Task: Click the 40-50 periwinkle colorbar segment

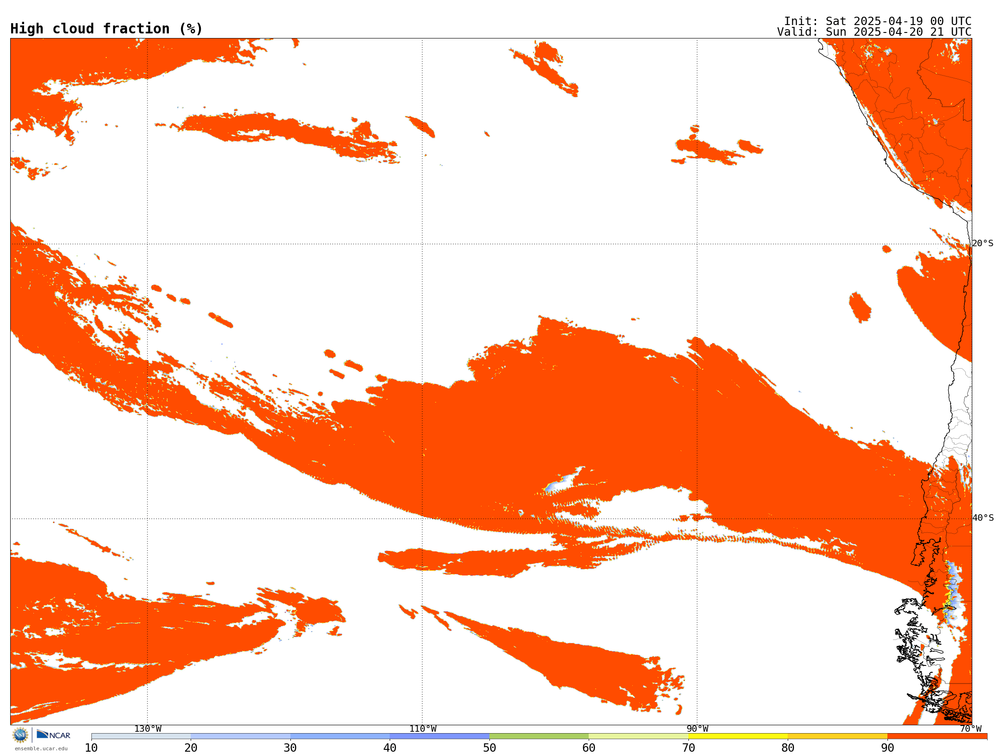Action: pyautogui.click(x=439, y=736)
